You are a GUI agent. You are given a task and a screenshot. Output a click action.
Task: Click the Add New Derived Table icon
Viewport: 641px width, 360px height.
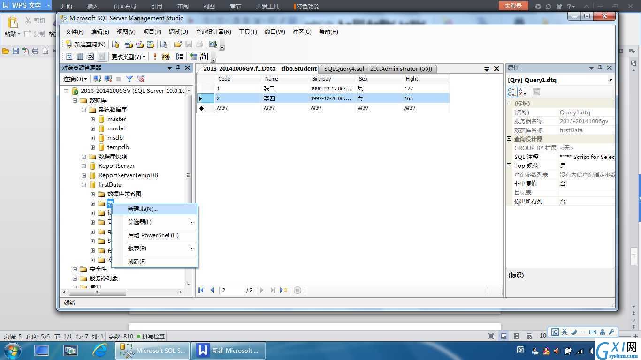[204, 57]
